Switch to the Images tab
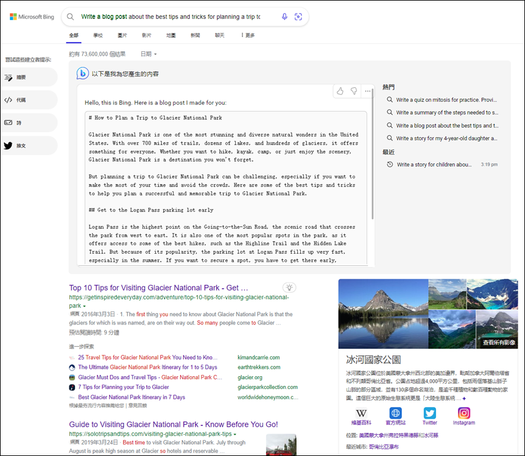 point(122,35)
